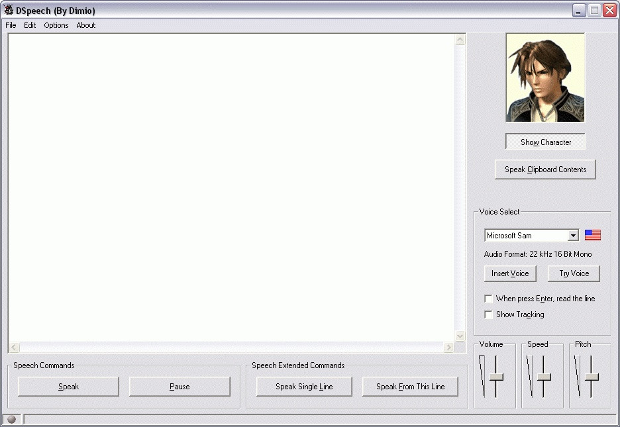Click the Speak button
This screenshot has height=427, width=620.
68,387
